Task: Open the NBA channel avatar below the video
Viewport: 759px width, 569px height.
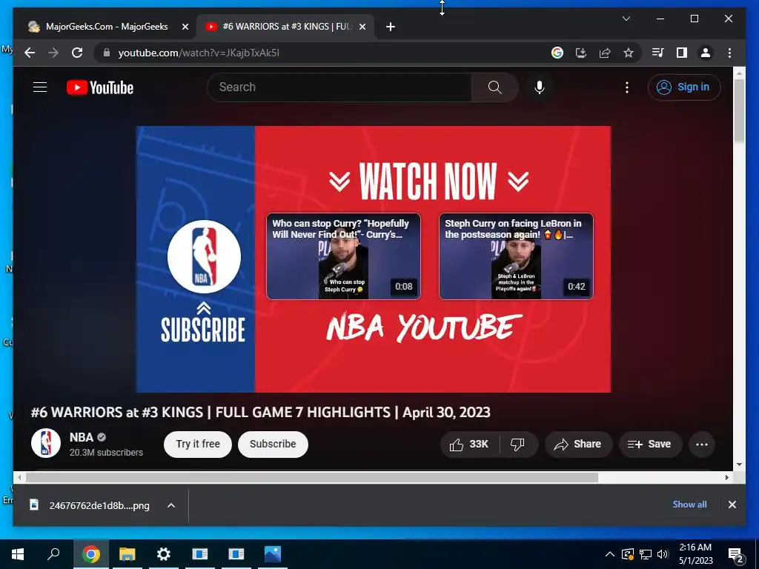Action: click(x=45, y=443)
